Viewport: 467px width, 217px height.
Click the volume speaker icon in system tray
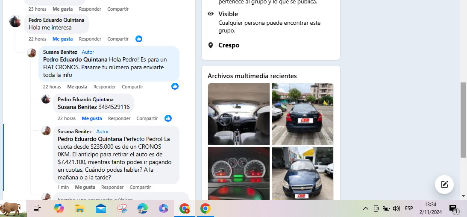point(396,208)
